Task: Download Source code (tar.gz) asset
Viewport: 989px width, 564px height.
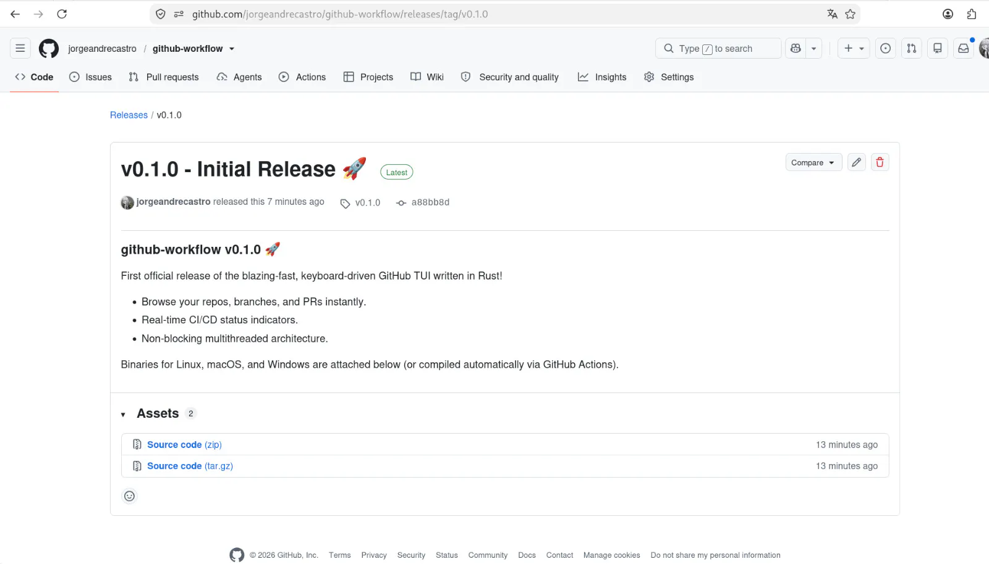Action: 190,466
